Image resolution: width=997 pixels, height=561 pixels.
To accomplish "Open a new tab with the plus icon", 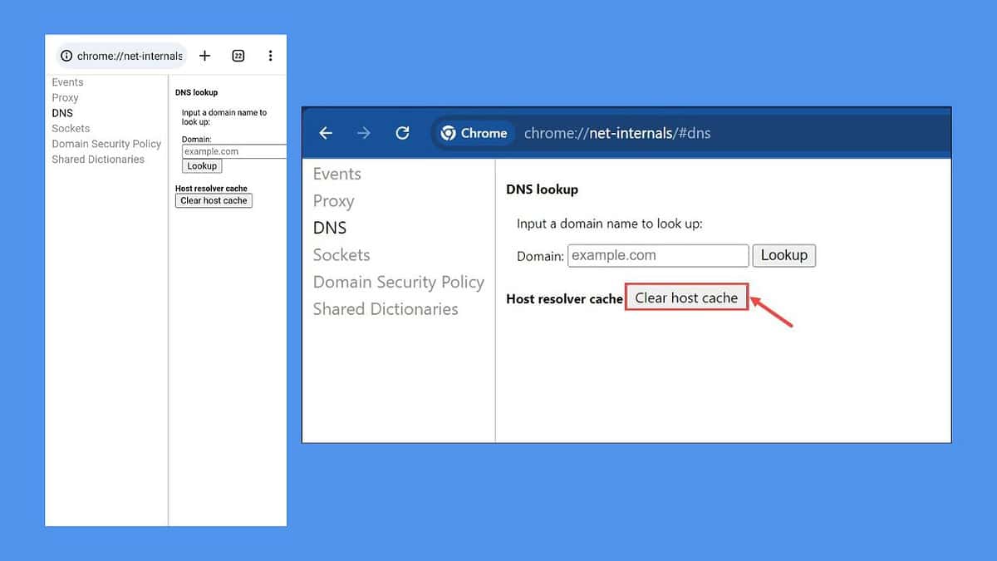I will [204, 56].
